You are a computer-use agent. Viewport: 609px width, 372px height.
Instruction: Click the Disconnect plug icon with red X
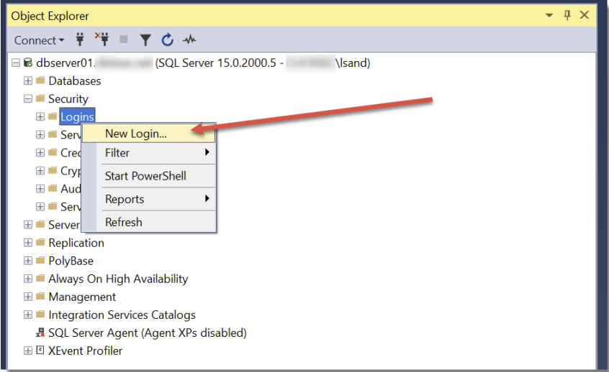tap(102, 39)
